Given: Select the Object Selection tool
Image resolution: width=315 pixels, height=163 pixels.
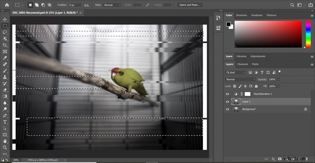Looking at the screenshot, I should coord(5,39).
